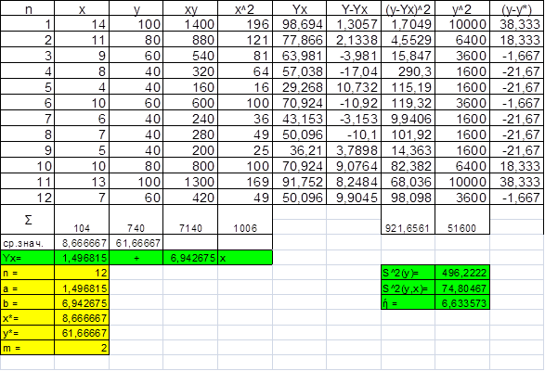
Task: Click the a = value cell 1,496815
Action: pos(82,288)
